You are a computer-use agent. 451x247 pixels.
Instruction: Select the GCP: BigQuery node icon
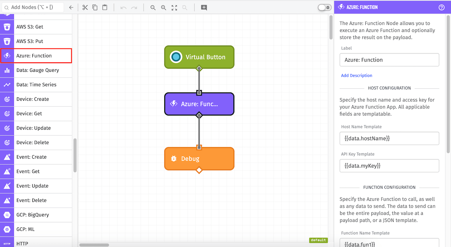[x=7, y=215]
